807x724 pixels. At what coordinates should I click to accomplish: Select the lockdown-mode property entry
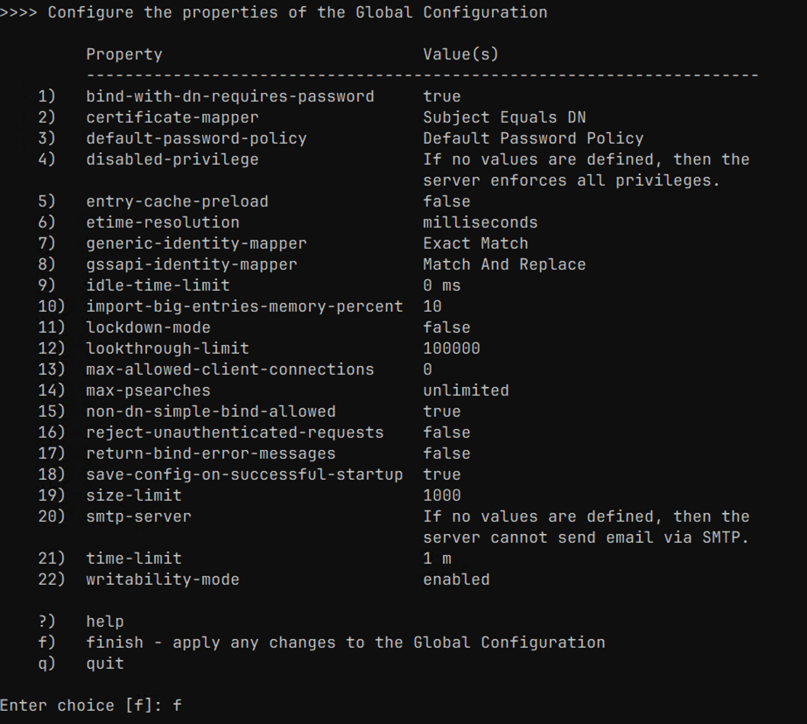click(x=148, y=327)
